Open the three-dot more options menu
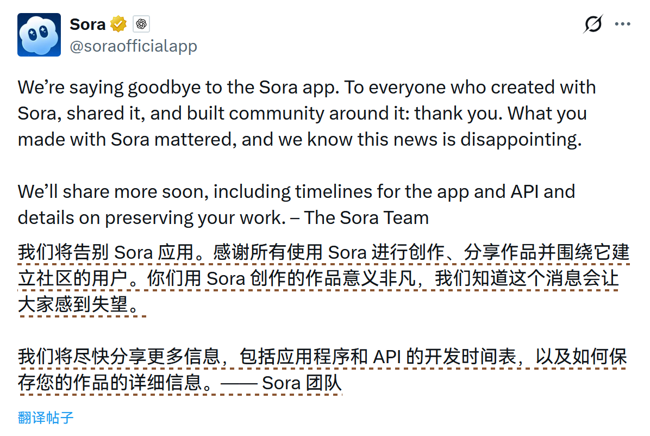650x436 pixels. coord(623,24)
